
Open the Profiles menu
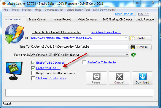click(x=27, y=10)
